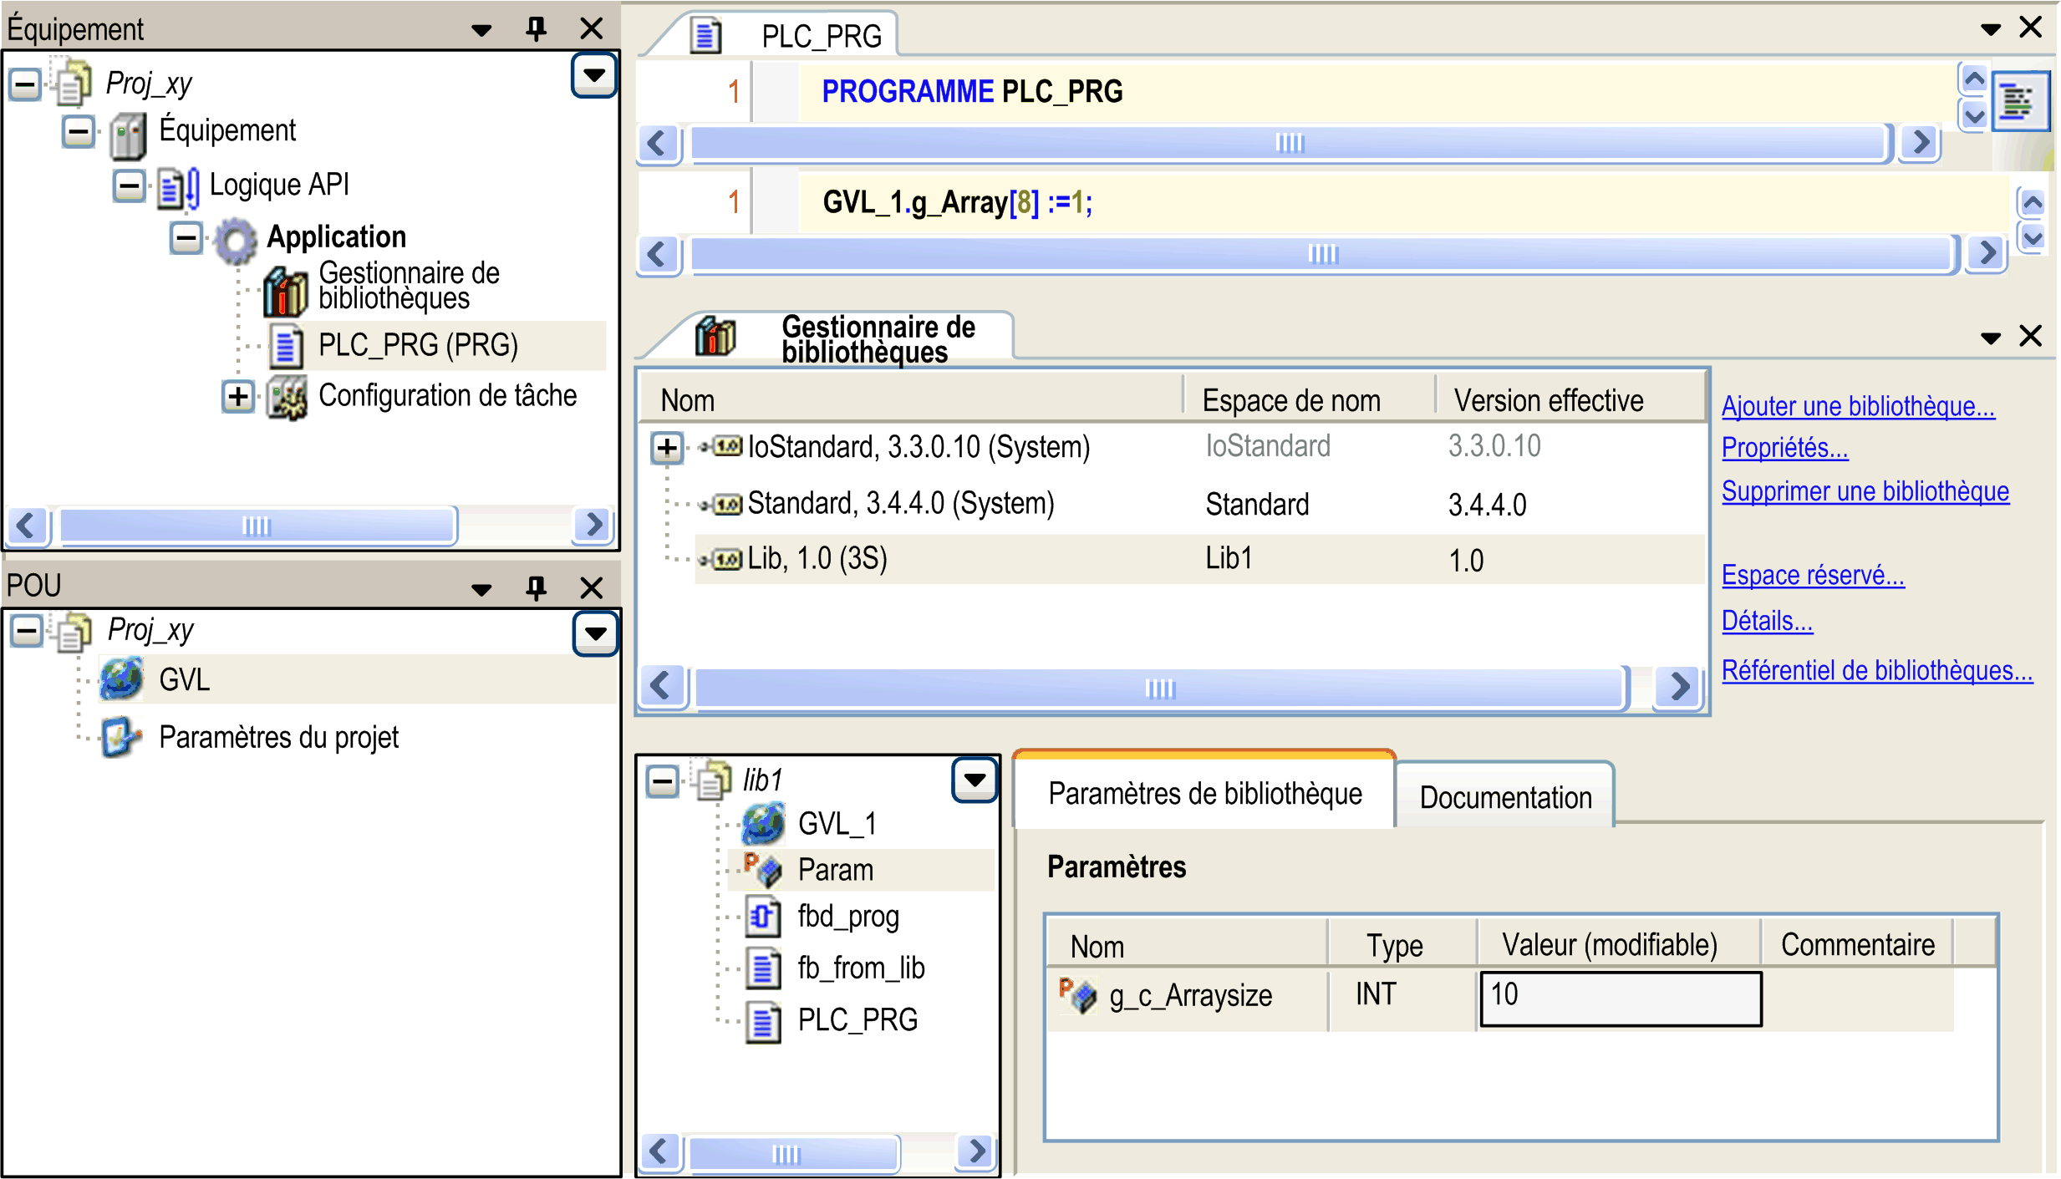Click the Commentaire column header
This screenshot has width=2061, height=1179.
click(x=1857, y=945)
